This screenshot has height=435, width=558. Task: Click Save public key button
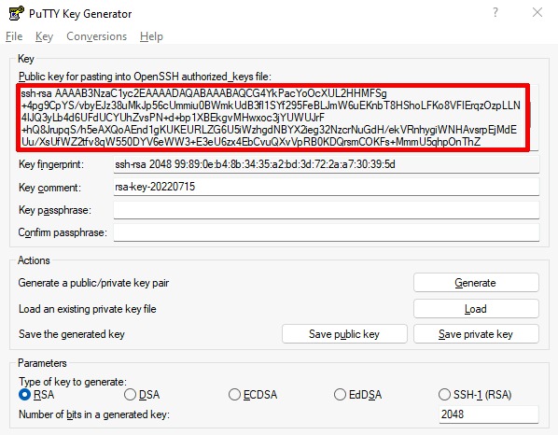(344, 334)
